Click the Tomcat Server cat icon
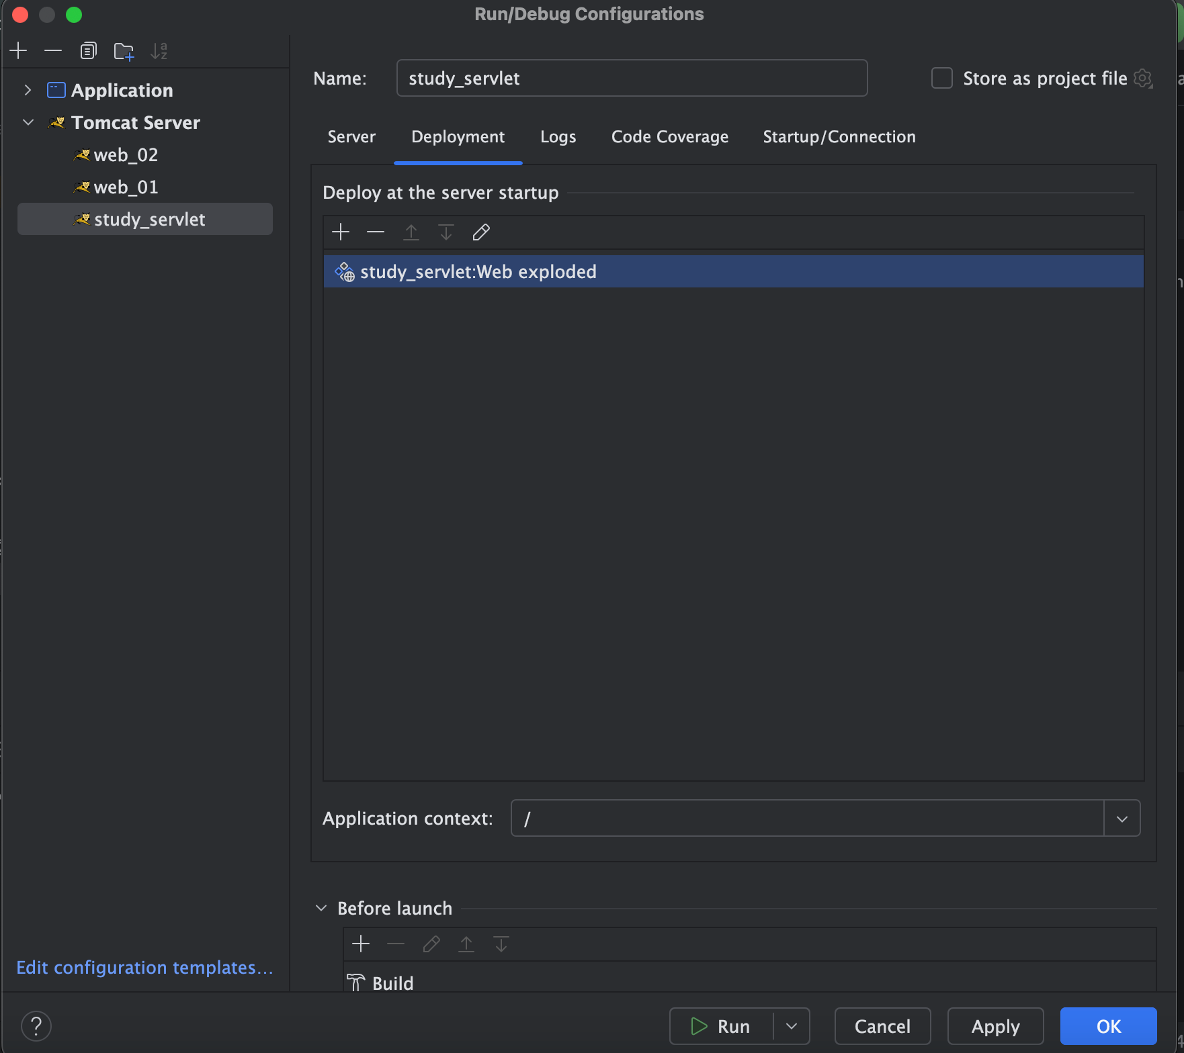 pos(56,122)
